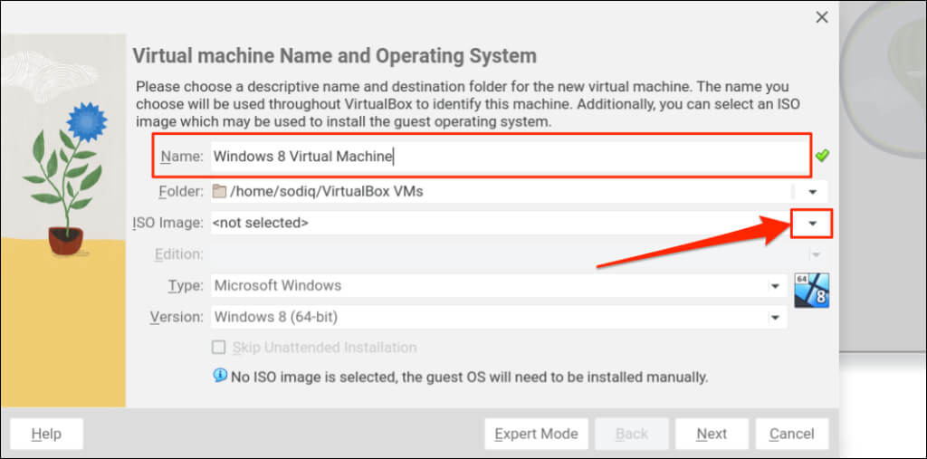Click the Back button
Screen dimensions: 927x459
pos(632,434)
